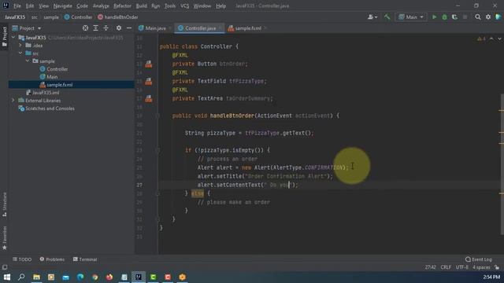This screenshot has height=283, width=504.
Task: Click the Stop process icon
Action: coord(465,17)
